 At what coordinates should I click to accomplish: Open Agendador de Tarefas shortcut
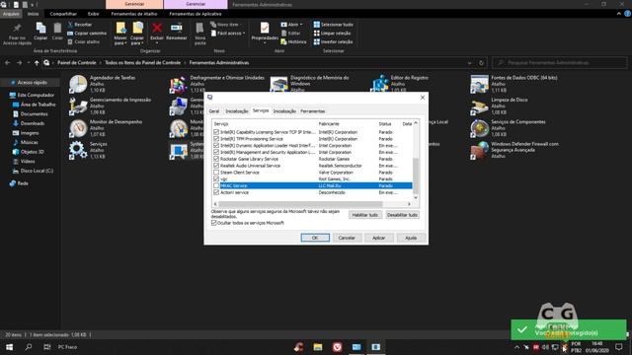pyautogui.click(x=103, y=84)
